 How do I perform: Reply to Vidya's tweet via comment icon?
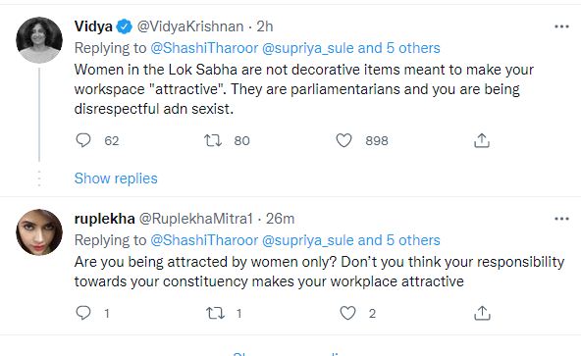(83, 140)
